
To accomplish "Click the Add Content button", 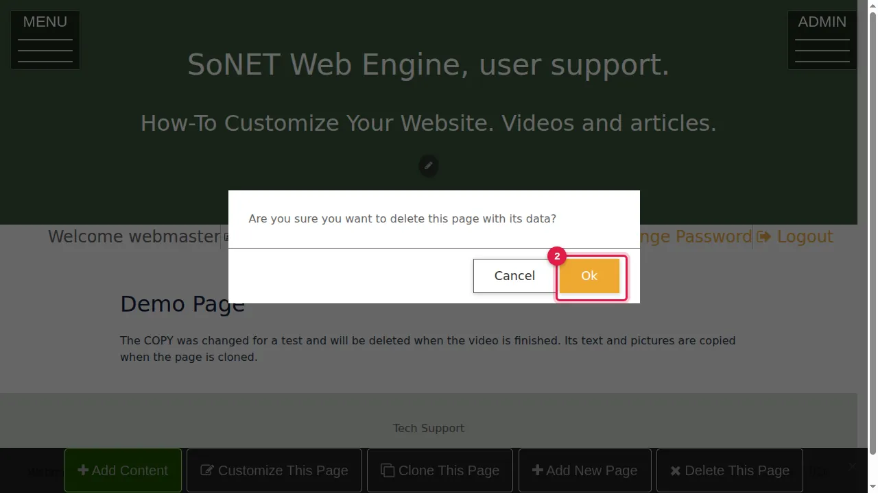I will pyautogui.click(x=123, y=470).
